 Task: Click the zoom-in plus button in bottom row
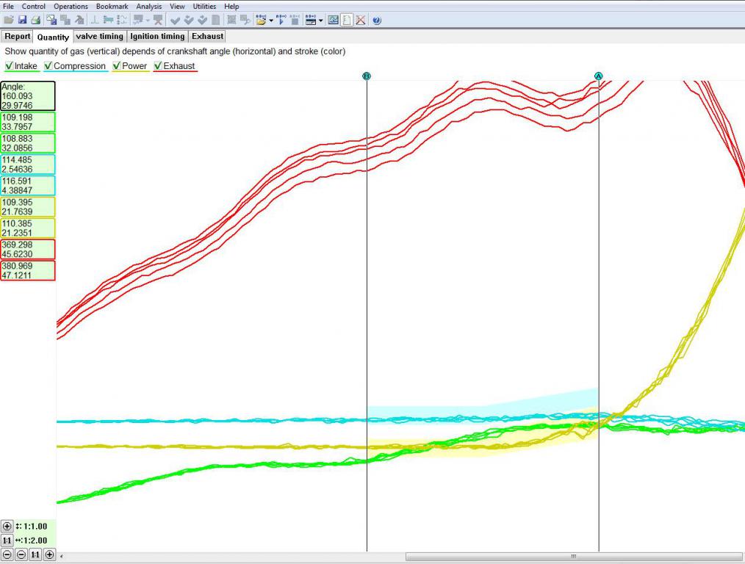tap(49, 554)
